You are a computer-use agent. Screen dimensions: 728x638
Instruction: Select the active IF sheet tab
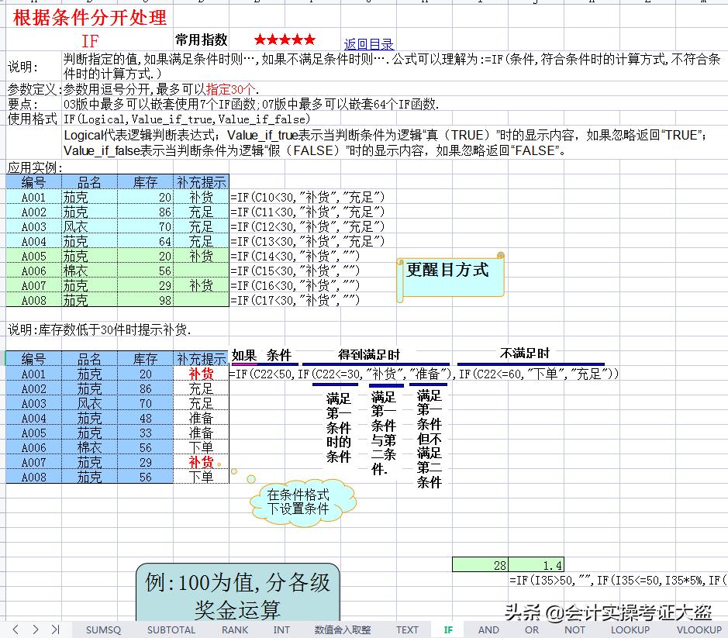(x=447, y=630)
